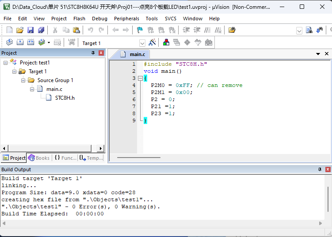Collapse Project: test1 tree node
The image size is (332, 237).
click(5, 63)
